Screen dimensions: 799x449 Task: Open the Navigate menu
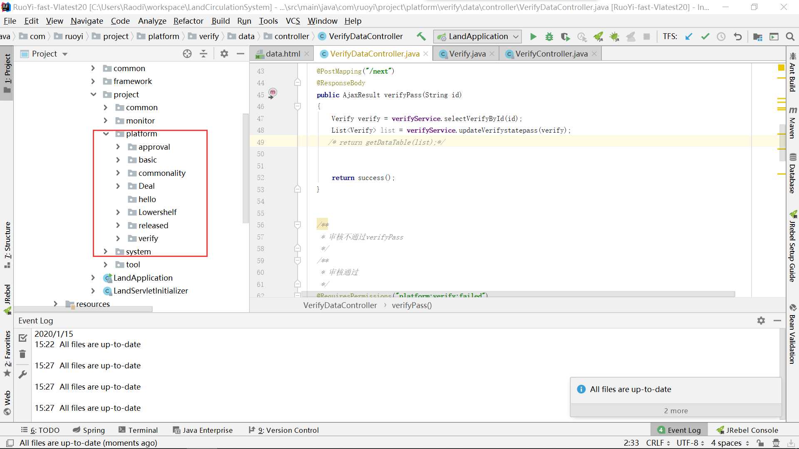(87, 21)
